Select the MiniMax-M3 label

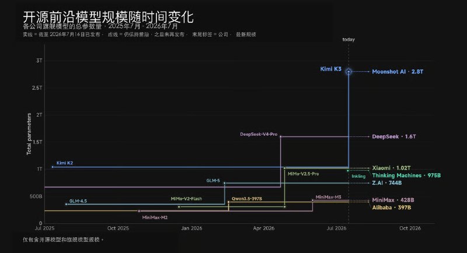(x=328, y=197)
